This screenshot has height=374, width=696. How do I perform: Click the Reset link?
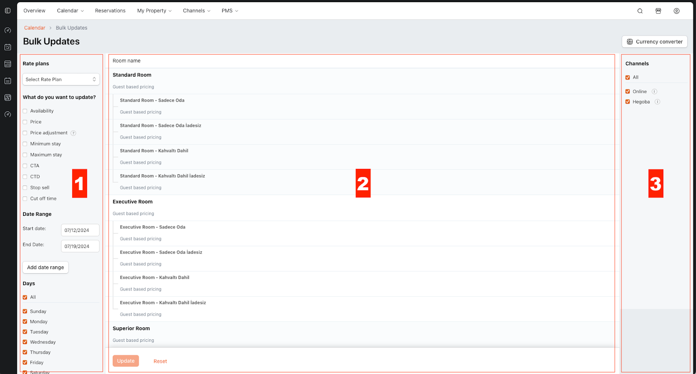160,361
